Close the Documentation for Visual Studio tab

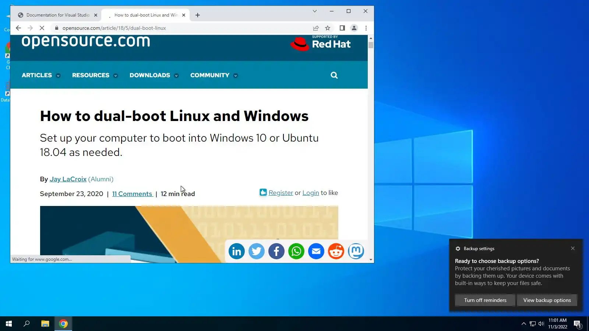[x=96, y=15]
